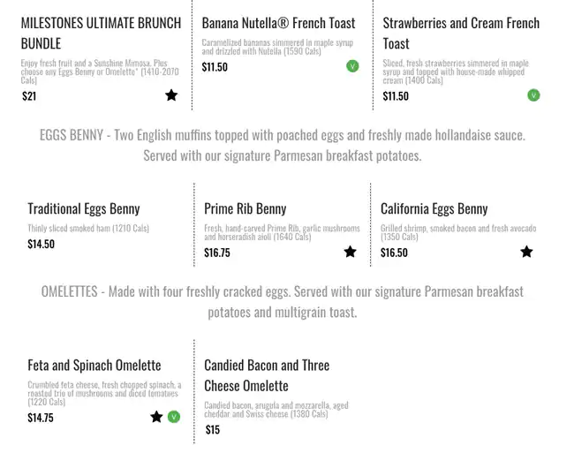Viewport: 574px width, 453px height.
Task: Click the $14.50 Traditional Eggs Benny price
Action: (x=41, y=245)
